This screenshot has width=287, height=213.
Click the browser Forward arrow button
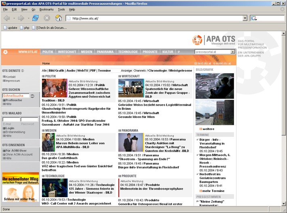(21, 18)
